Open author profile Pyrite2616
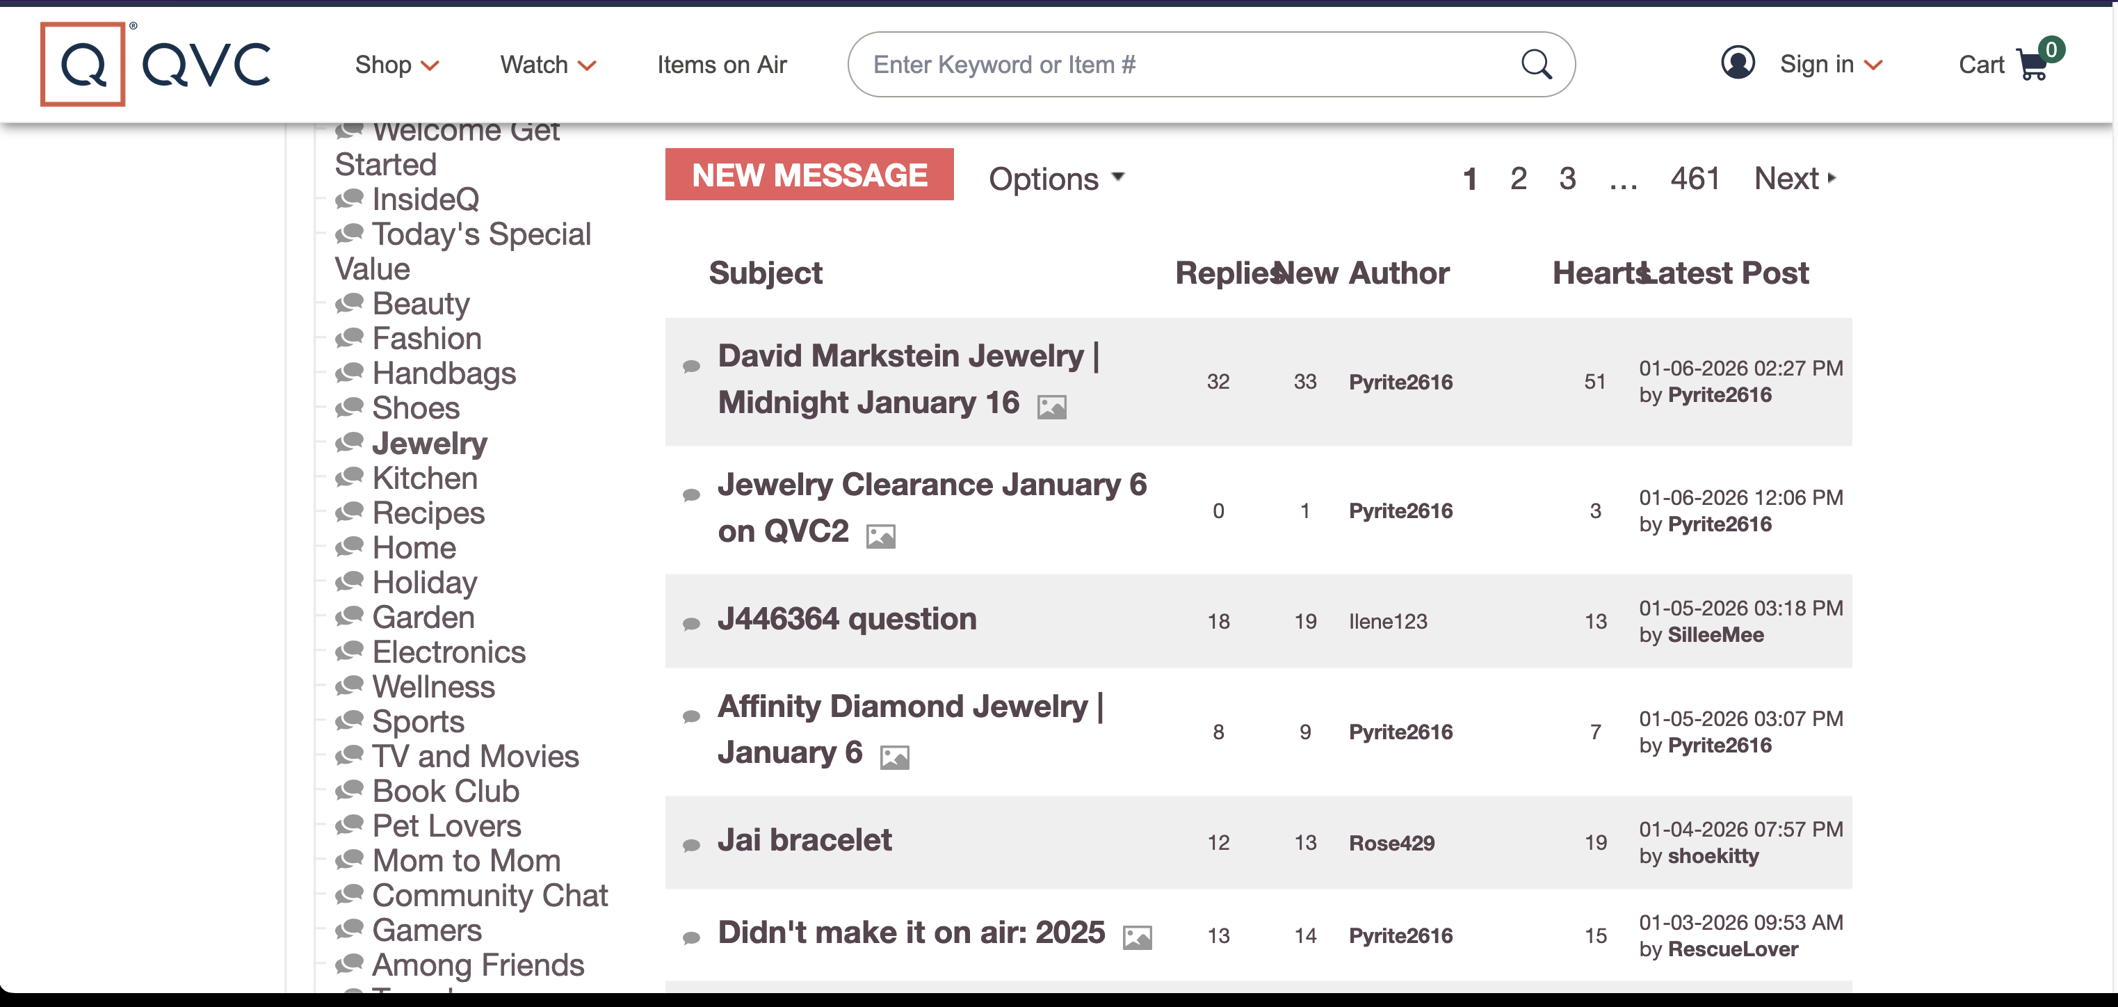 (x=1401, y=381)
